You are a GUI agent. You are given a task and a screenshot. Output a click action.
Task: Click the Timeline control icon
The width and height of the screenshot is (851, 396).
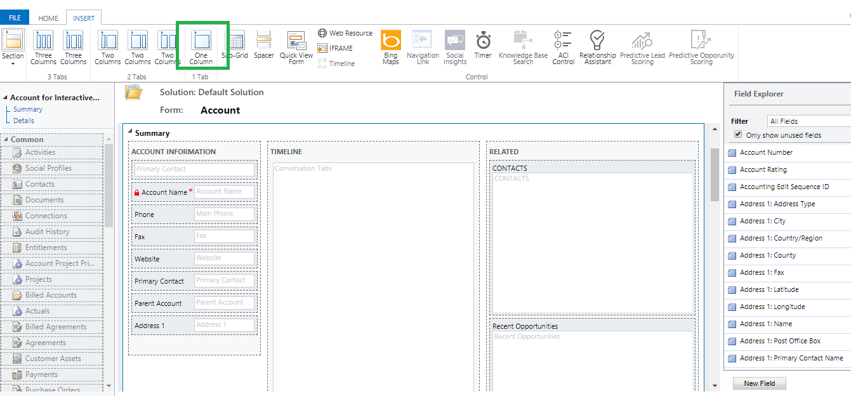coord(322,63)
